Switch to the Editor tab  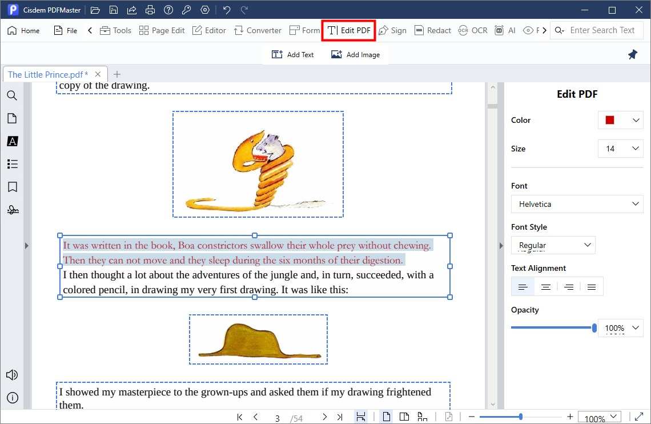pos(209,30)
